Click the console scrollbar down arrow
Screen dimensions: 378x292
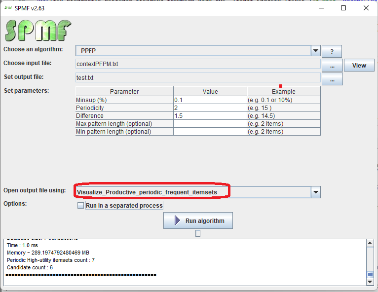(x=370, y=282)
